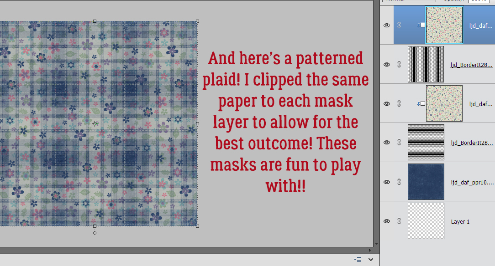Toggle the eye icon for Layer 1
The height and width of the screenshot is (266, 495).
387,221
